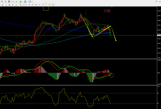Expand the templates dropdown arrow
The width and height of the screenshot is (161, 109).
click(32, 1)
